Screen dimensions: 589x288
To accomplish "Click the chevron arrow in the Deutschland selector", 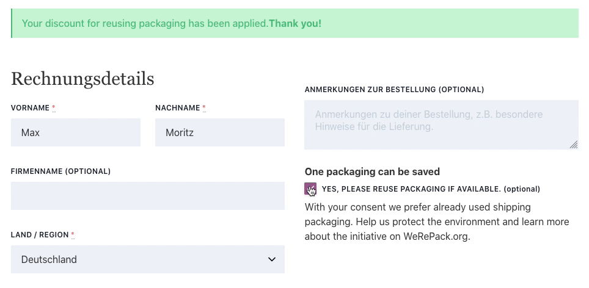I will click(272, 259).
